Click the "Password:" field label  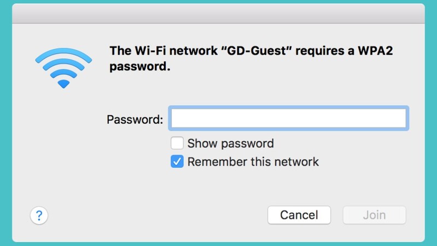[135, 120]
